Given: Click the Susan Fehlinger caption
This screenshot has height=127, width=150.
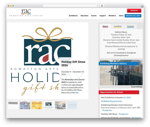Looking at the screenshot, I should (x=137, y=87).
